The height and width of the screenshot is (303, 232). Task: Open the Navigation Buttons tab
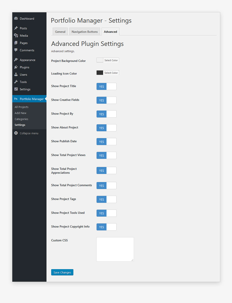tap(85, 32)
